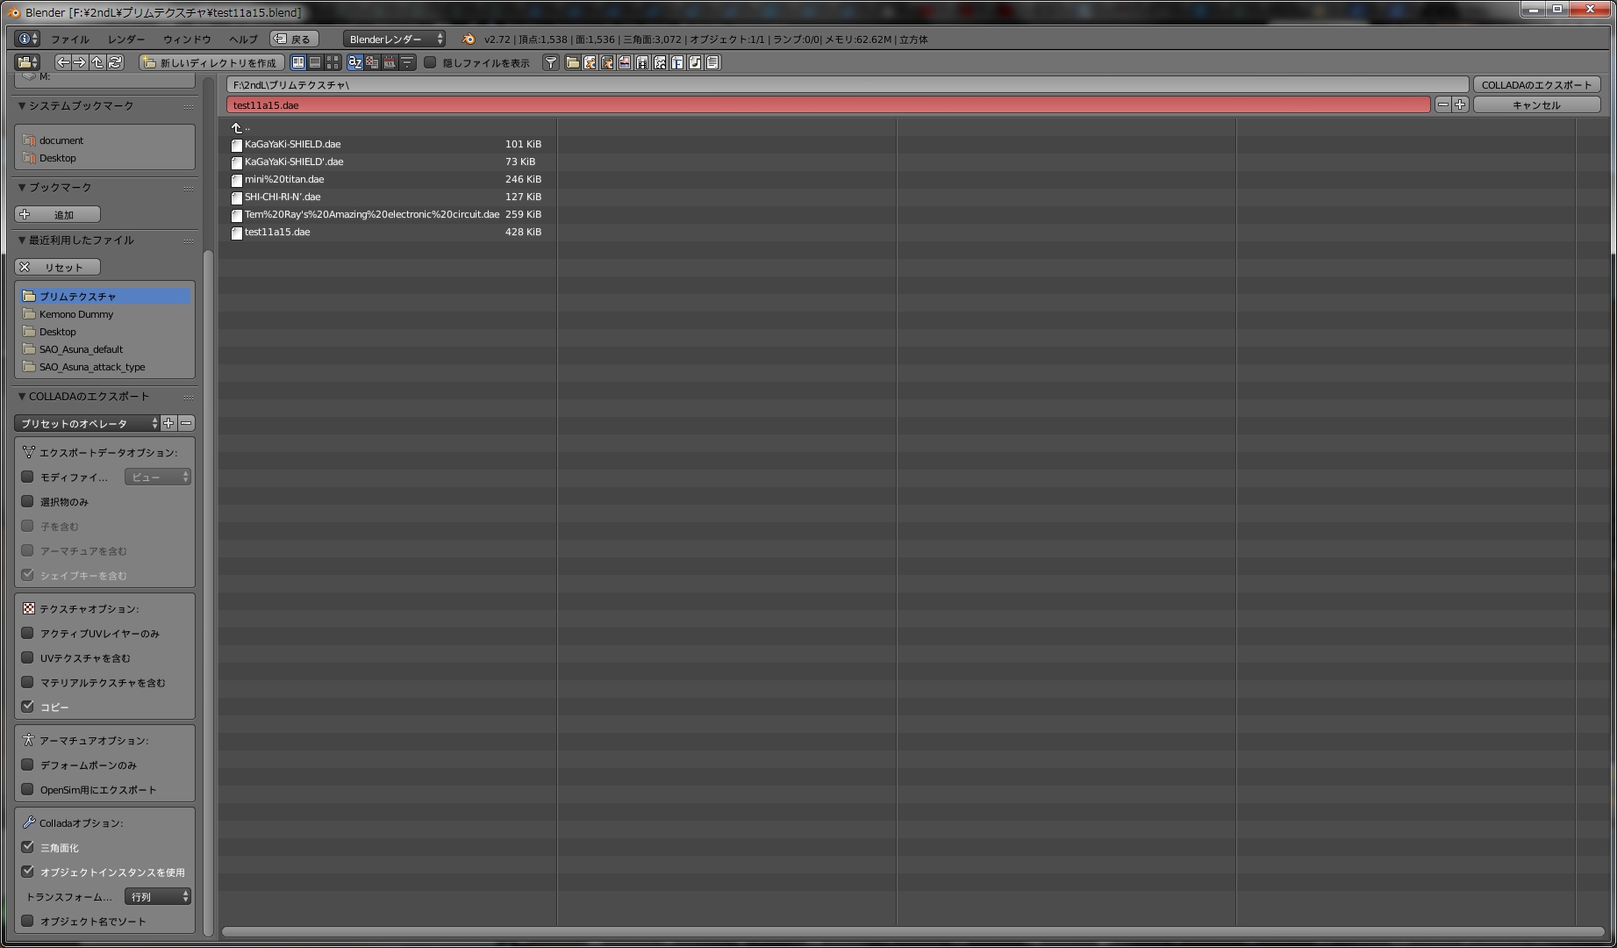The height and width of the screenshot is (948, 1617).
Task: Click the back navigation arrow
Action: pos(62,62)
